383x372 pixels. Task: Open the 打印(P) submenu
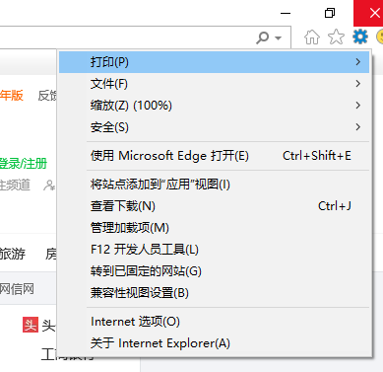tap(214, 62)
